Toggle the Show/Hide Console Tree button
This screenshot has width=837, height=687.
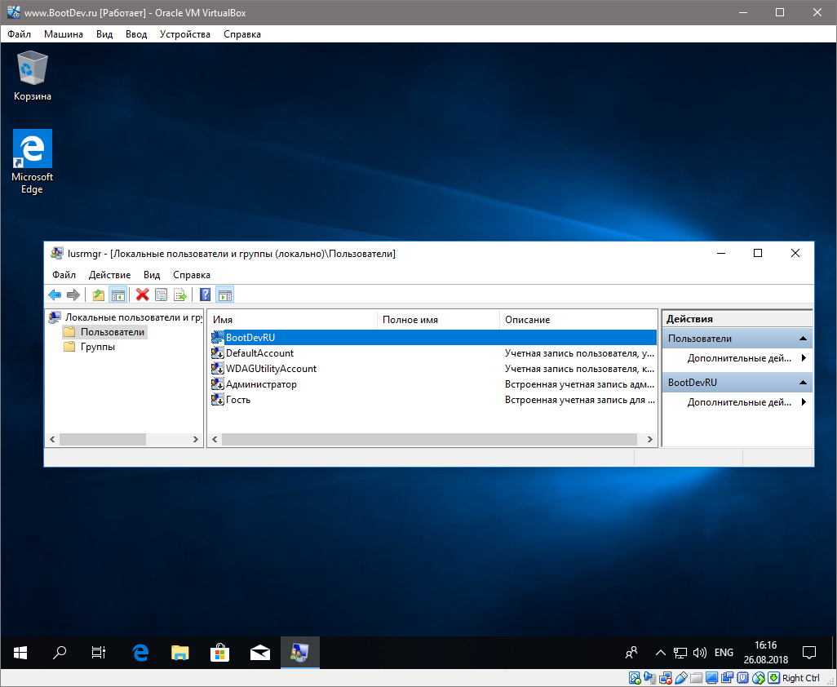click(118, 295)
